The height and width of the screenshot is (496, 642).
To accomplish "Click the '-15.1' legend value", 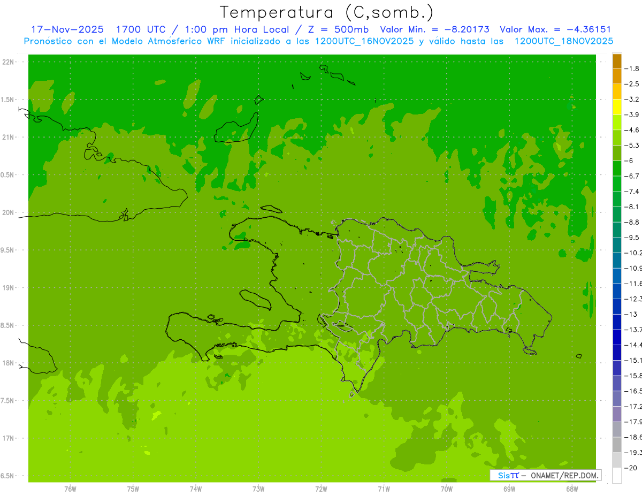I will coord(633,360).
